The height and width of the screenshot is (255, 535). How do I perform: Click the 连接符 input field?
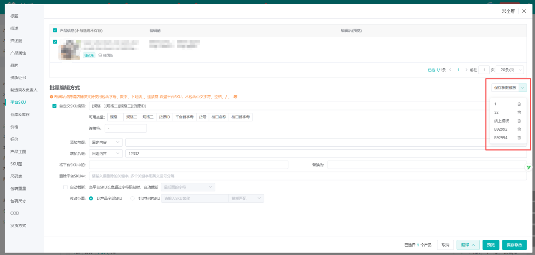click(x=126, y=128)
